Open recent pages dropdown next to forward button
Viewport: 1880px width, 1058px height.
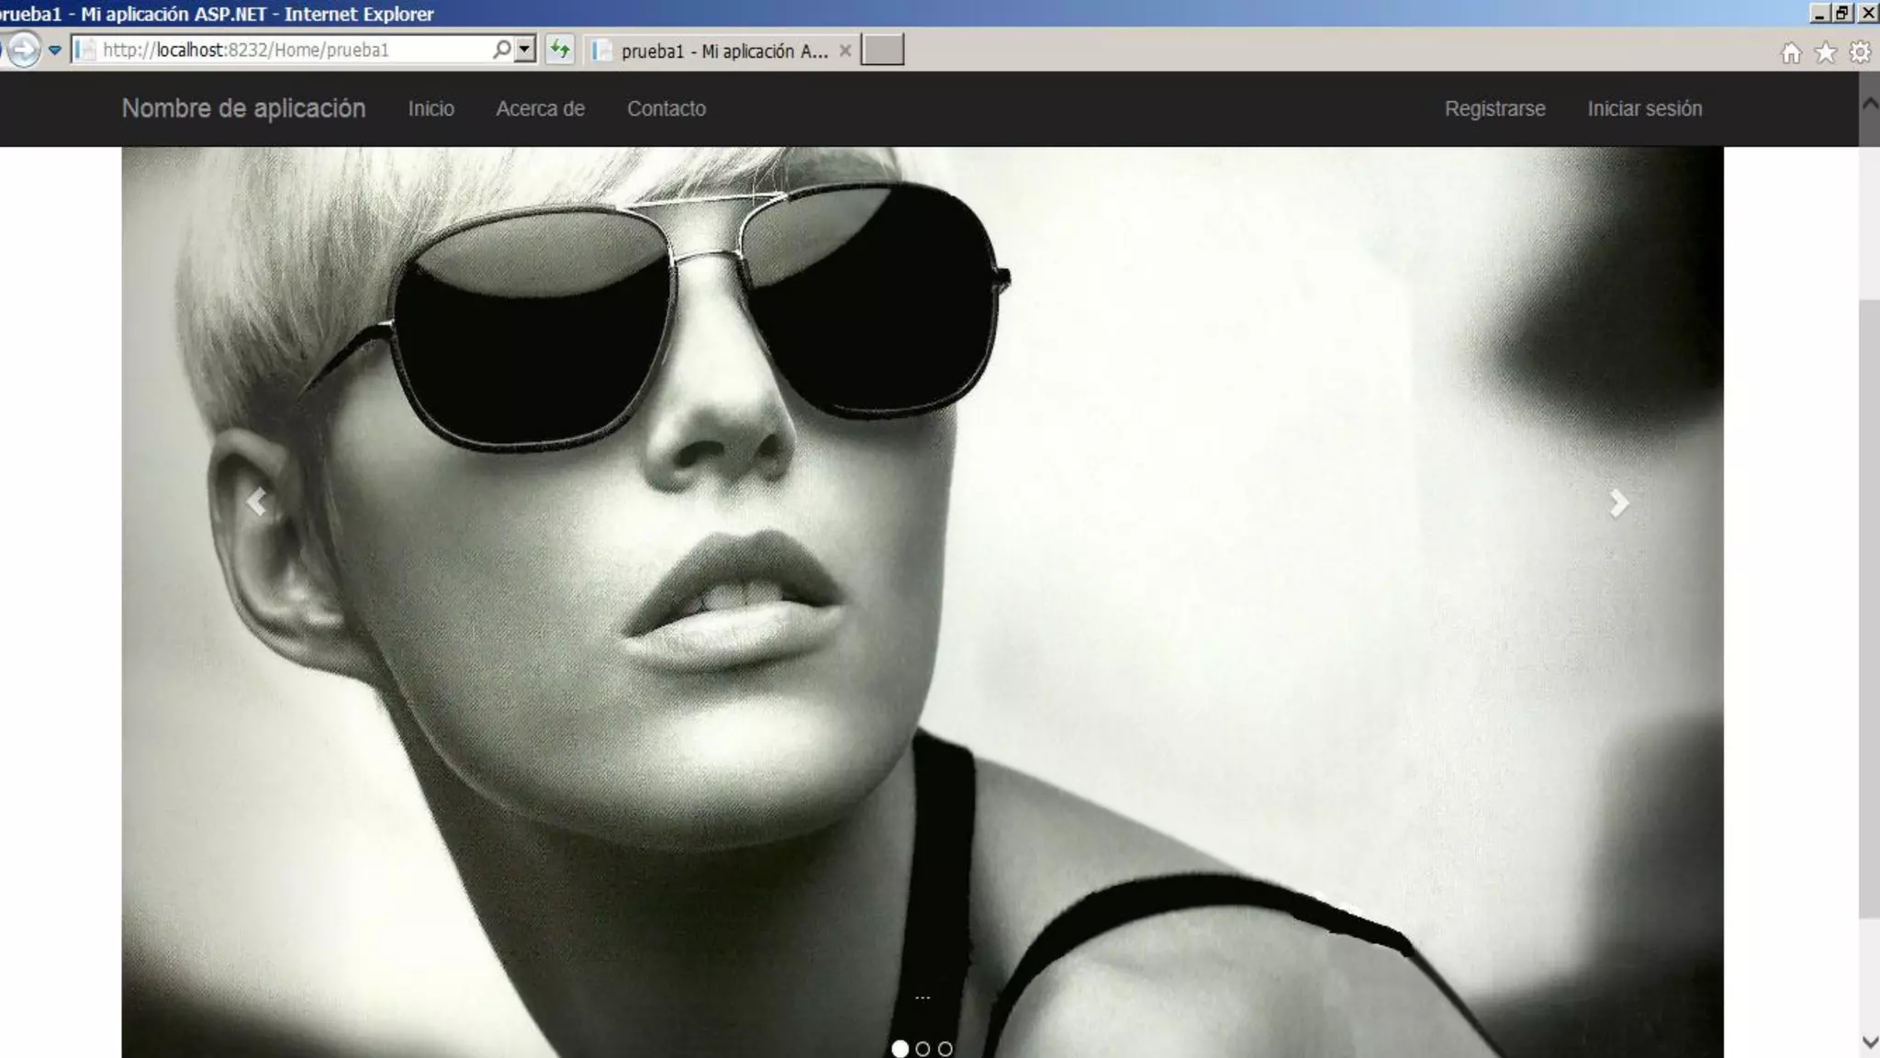[55, 50]
